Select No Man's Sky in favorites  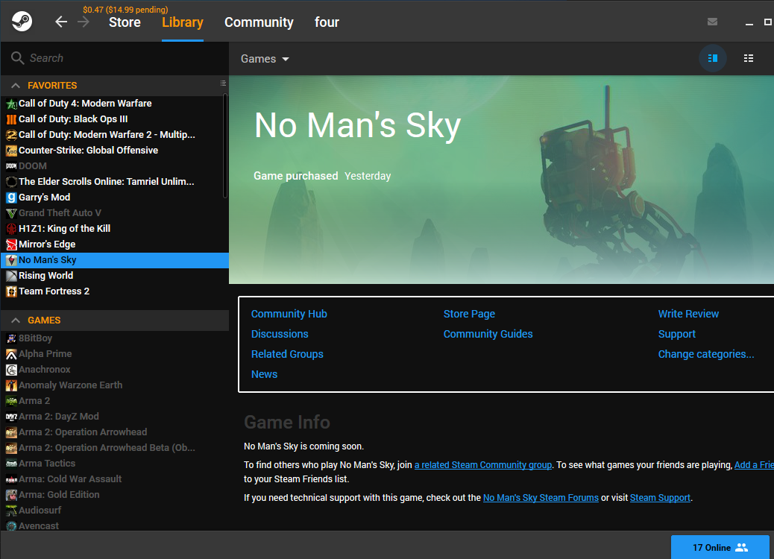(x=115, y=260)
